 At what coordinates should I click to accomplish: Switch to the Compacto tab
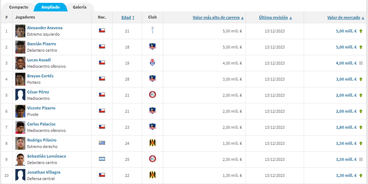tap(19, 7)
